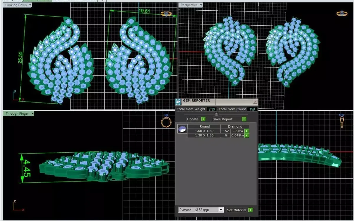Collapse the Gem Reporter summary with up arrow

pyautogui.click(x=216, y=114)
